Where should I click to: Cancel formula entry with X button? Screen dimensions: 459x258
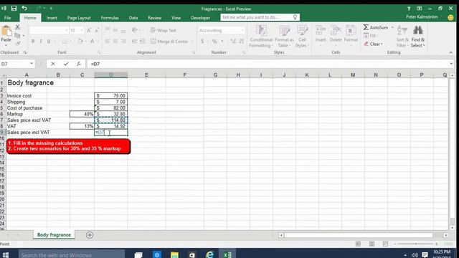[x=52, y=64]
